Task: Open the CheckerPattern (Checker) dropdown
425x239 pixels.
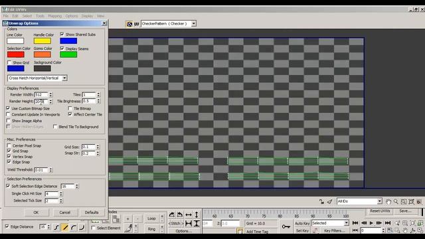Action: click(168, 24)
